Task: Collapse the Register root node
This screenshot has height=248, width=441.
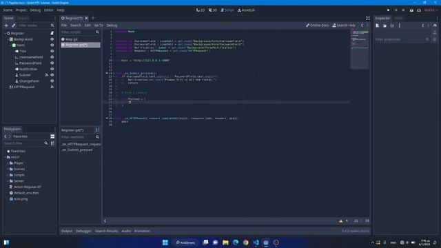Action: click(5, 33)
